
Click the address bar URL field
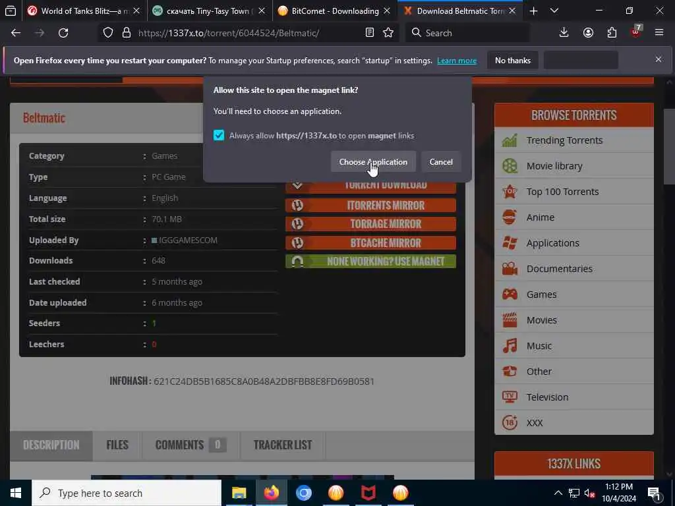click(249, 33)
